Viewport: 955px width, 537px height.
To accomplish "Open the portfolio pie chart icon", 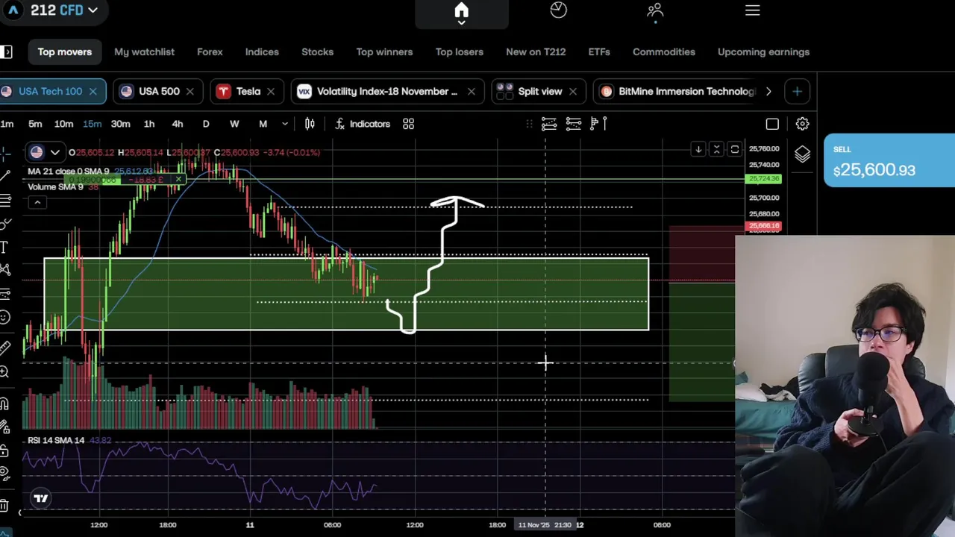I will 558,10.
